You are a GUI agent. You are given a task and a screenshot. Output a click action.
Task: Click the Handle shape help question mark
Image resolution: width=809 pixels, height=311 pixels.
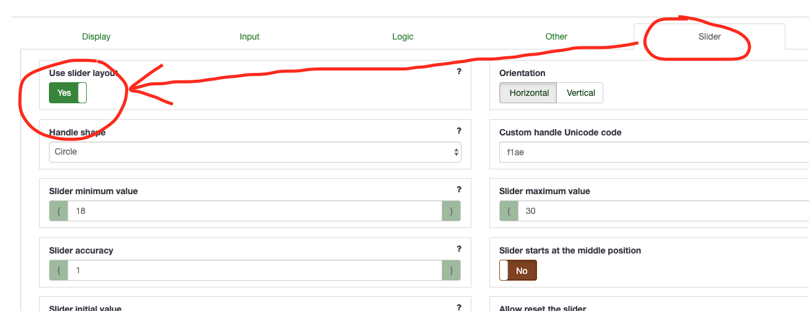(x=459, y=130)
